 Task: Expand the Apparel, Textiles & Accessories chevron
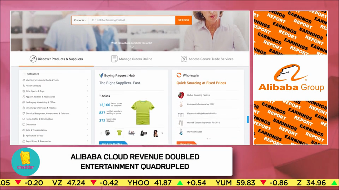(88, 96)
